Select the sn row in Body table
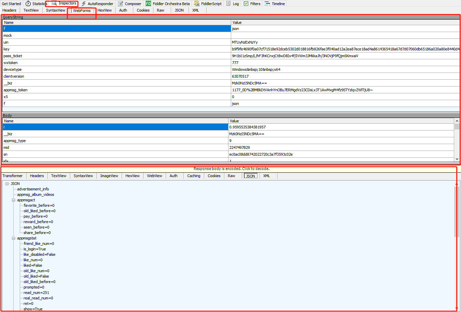 point(228,154)
